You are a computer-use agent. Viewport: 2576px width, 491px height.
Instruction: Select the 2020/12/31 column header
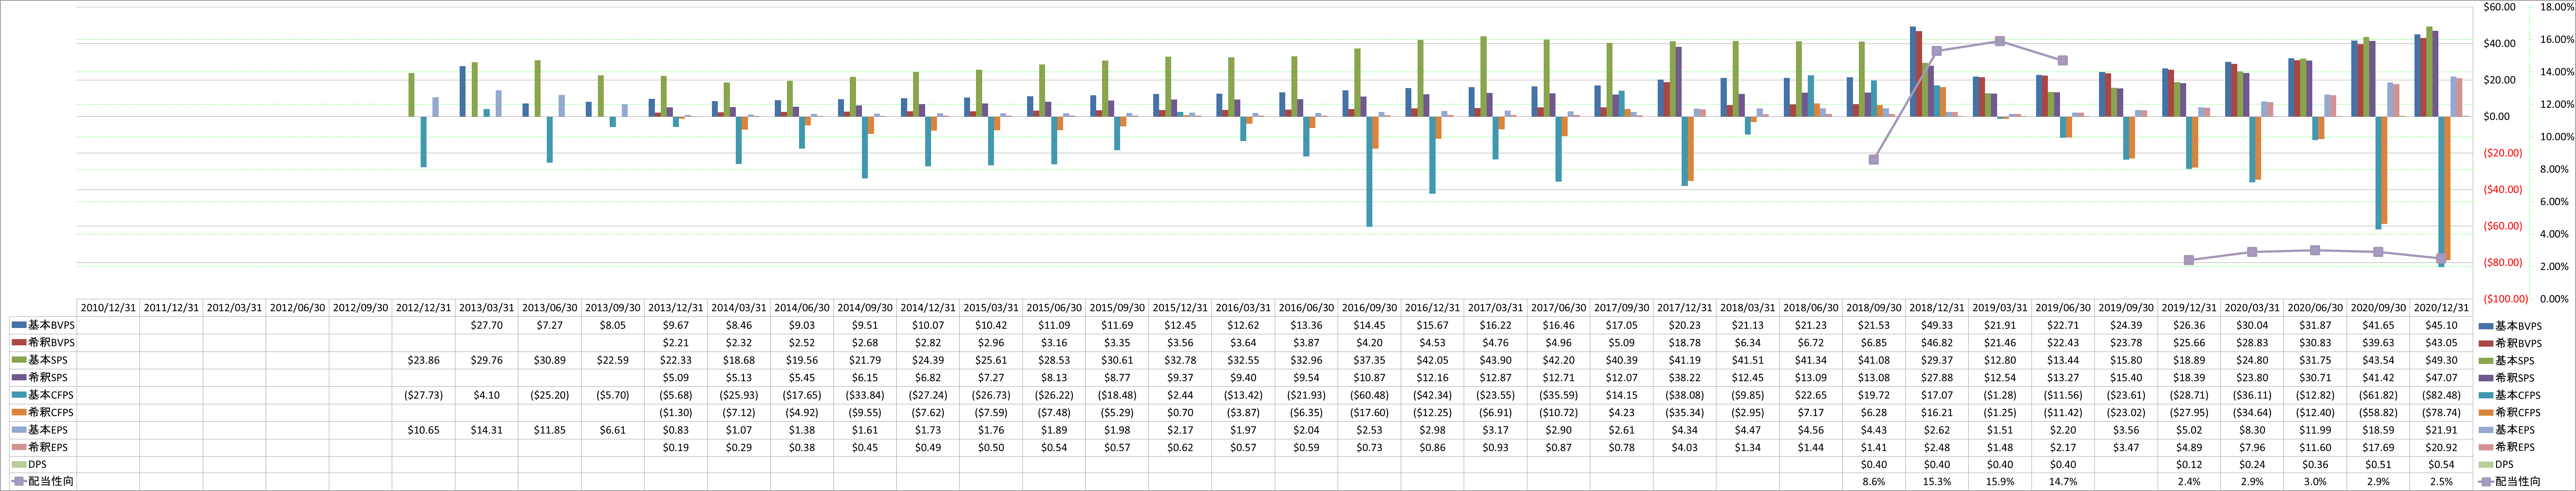pos(2441,308)
